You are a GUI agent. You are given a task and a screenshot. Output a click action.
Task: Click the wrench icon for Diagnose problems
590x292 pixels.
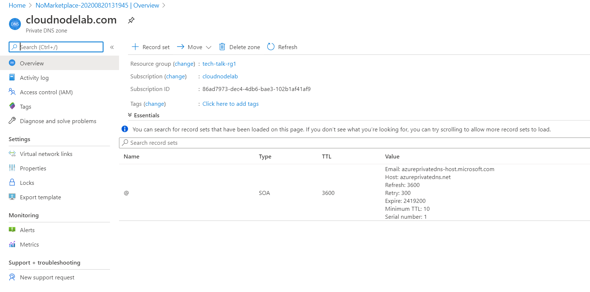pyautogui.click(x=12, y=121)
